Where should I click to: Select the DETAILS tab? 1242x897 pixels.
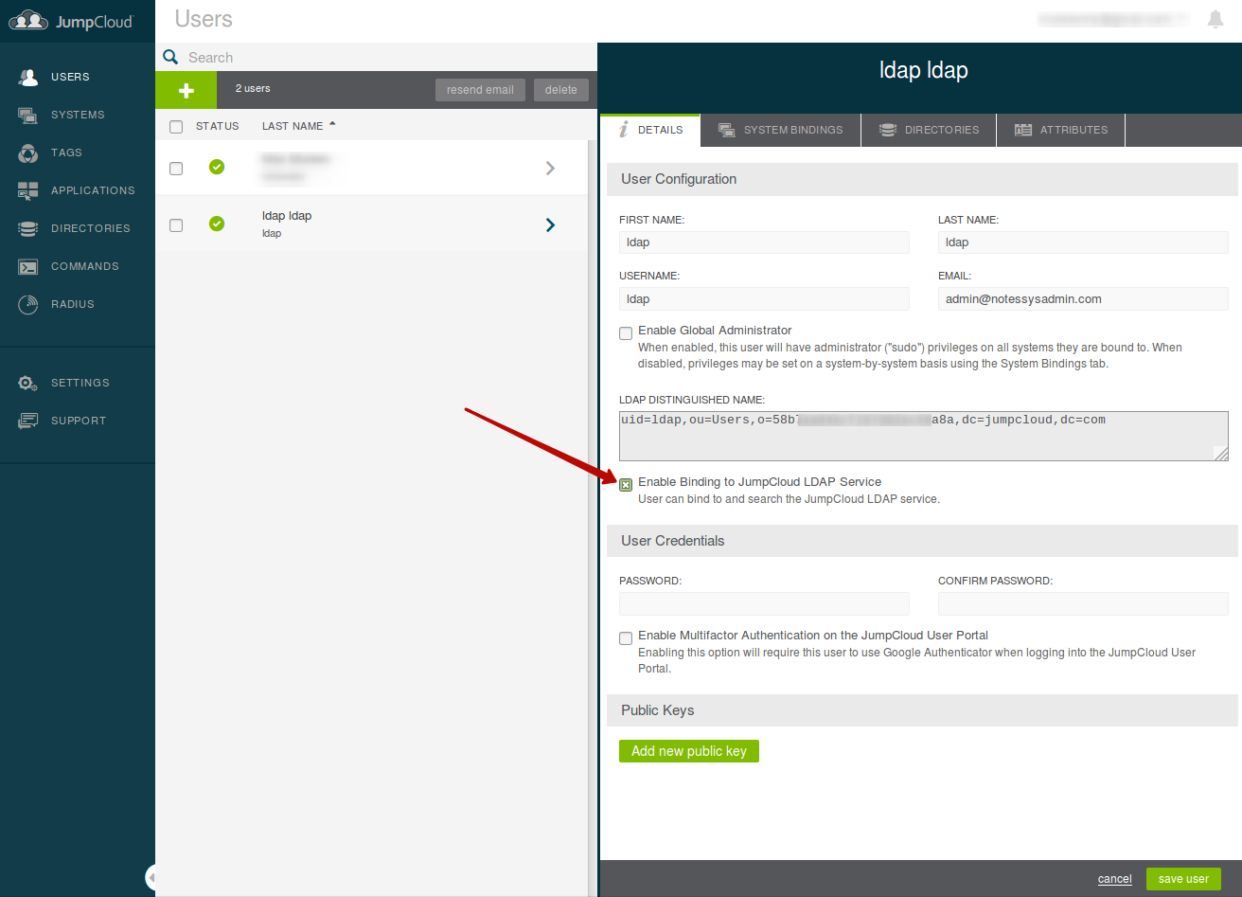pos(649,130)
